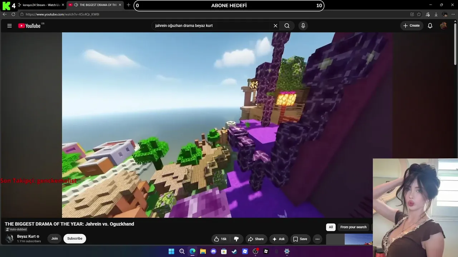Open Steam from the taskbar

click(234, 251)
